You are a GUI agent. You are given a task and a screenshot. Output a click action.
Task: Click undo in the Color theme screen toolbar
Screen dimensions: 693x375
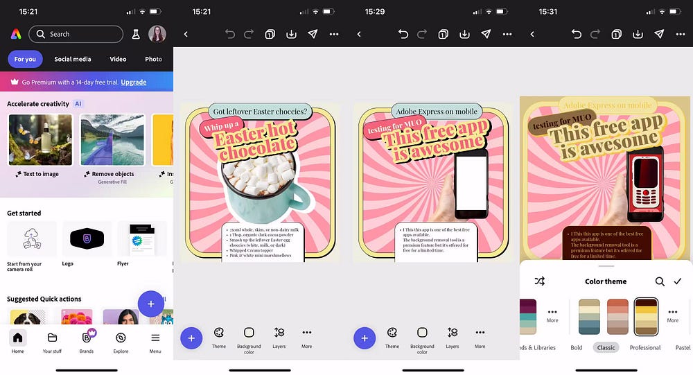tap(577, 34)
